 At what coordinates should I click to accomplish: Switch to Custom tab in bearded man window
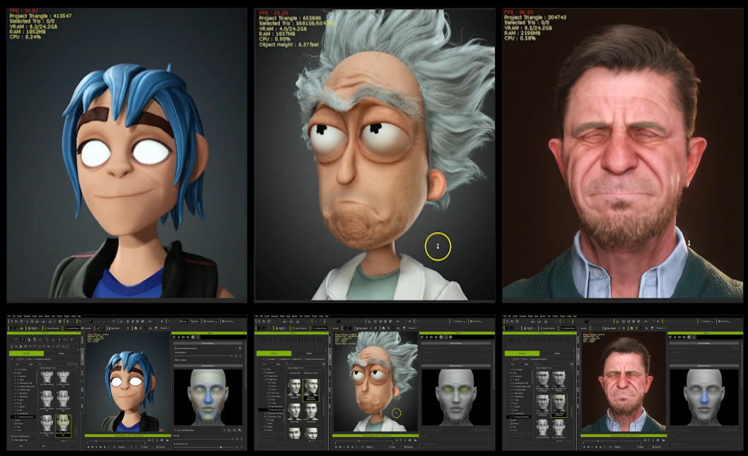pos(557,353)
